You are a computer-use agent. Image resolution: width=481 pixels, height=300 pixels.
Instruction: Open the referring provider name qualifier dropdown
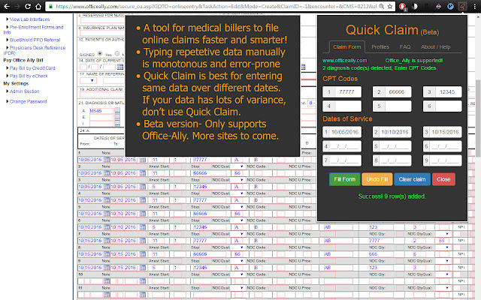pyautogui.click(x=88, y=80)
